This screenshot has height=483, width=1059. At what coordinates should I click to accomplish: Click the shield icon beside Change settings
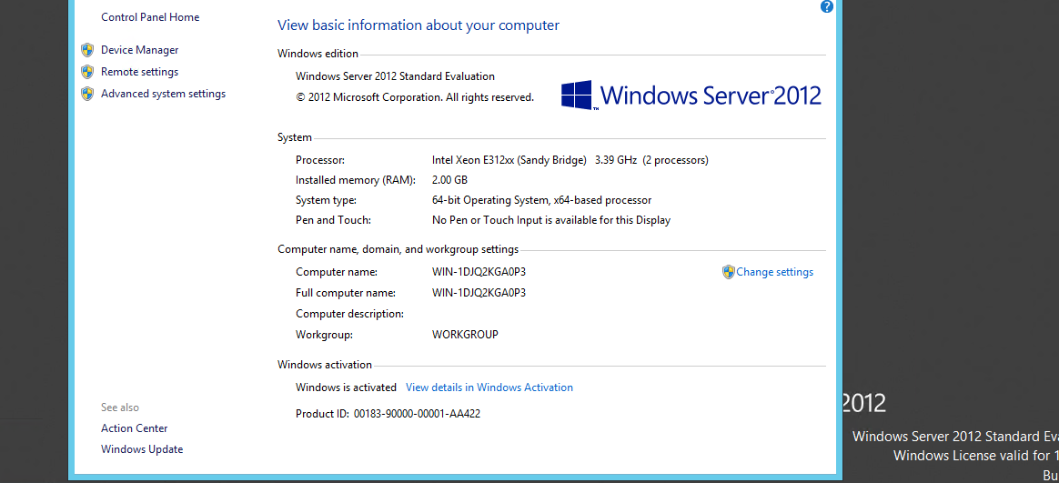[x=728, y=272]
